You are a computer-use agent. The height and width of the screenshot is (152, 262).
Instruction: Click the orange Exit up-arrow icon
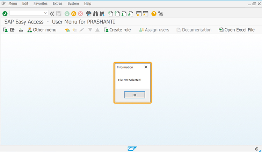pos(74,14)
